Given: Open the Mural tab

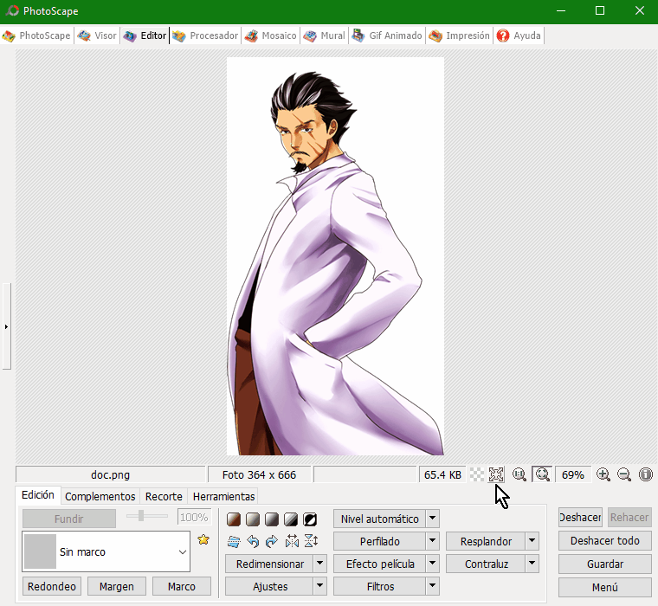Looking at the screenshot, I should point(324,35).
